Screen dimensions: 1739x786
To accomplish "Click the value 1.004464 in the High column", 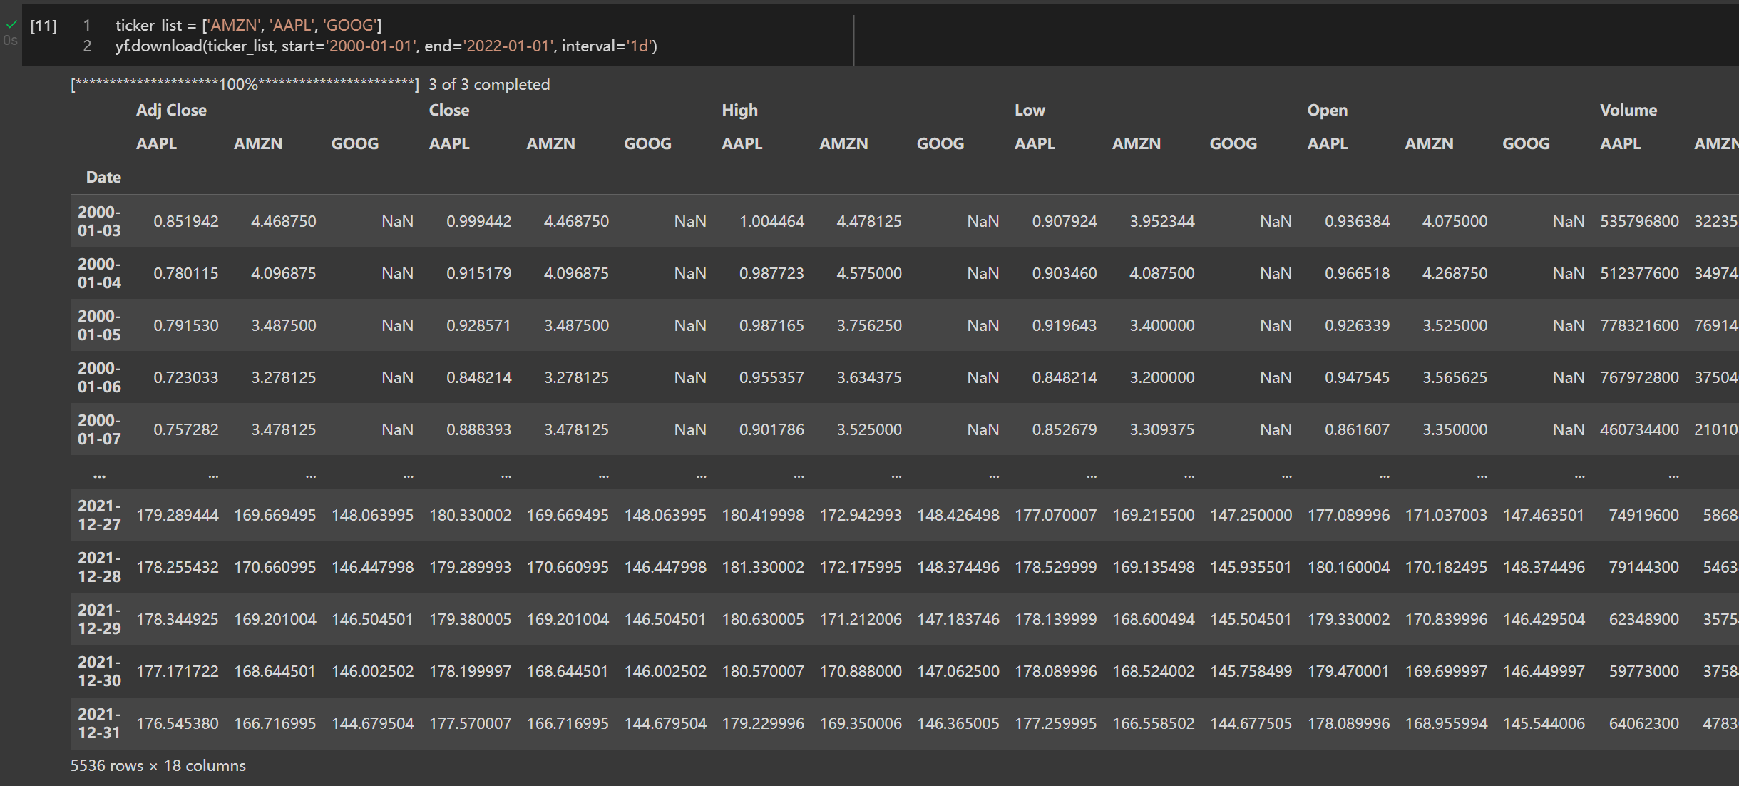I will [771, 221].
